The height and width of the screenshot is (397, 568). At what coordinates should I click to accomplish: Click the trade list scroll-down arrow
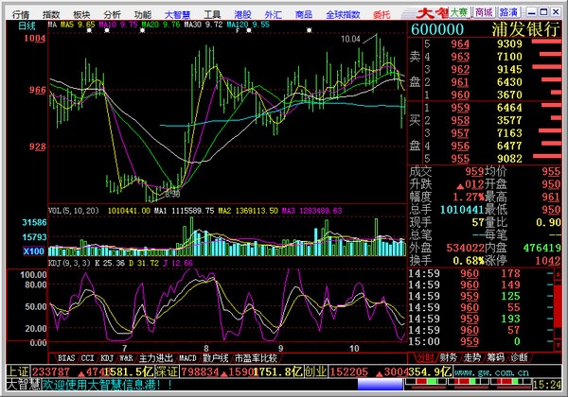558,344
